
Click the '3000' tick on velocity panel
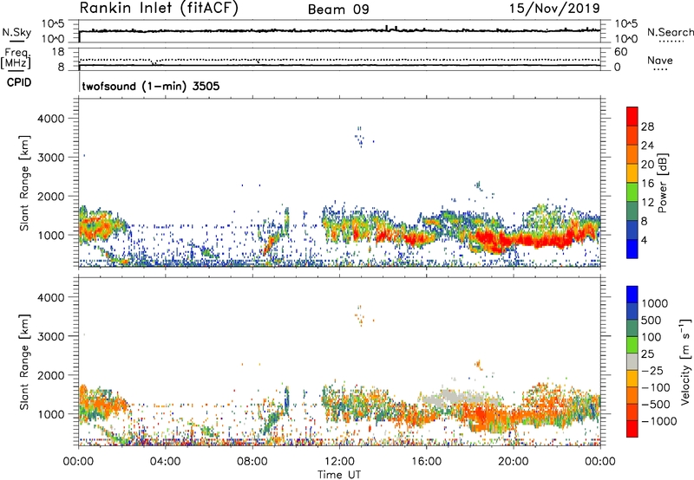click(51, 336)
